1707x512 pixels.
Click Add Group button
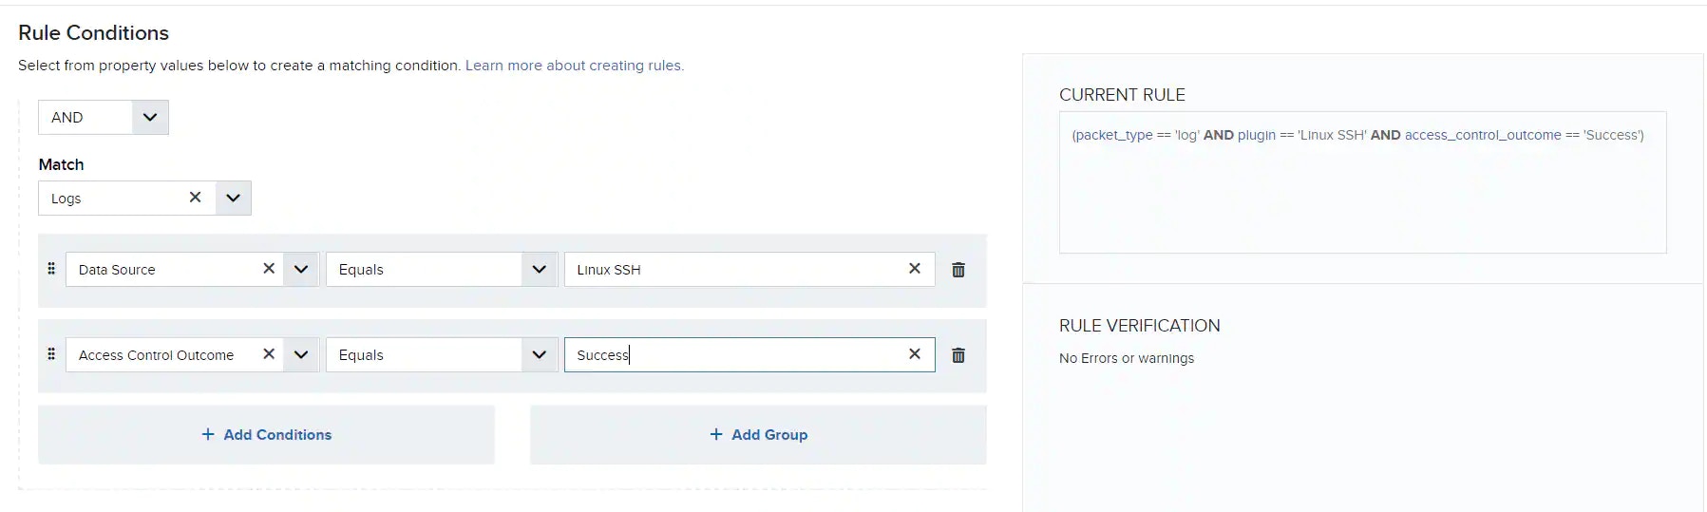coord(758,435)
